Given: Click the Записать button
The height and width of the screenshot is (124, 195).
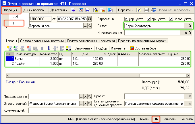Looking at the screenshot, I should [x=169, y=119].
